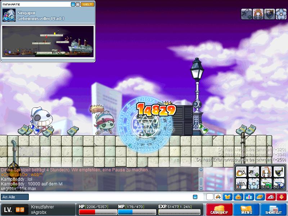Viewport: 288px width, 216px height.
Task: Click the red key settings icon
Action: (x=271, y=197)
